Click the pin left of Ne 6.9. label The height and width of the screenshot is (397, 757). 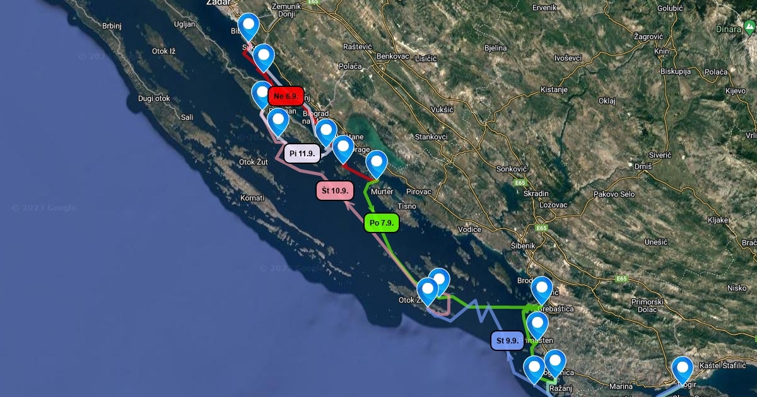coord(262,95)
